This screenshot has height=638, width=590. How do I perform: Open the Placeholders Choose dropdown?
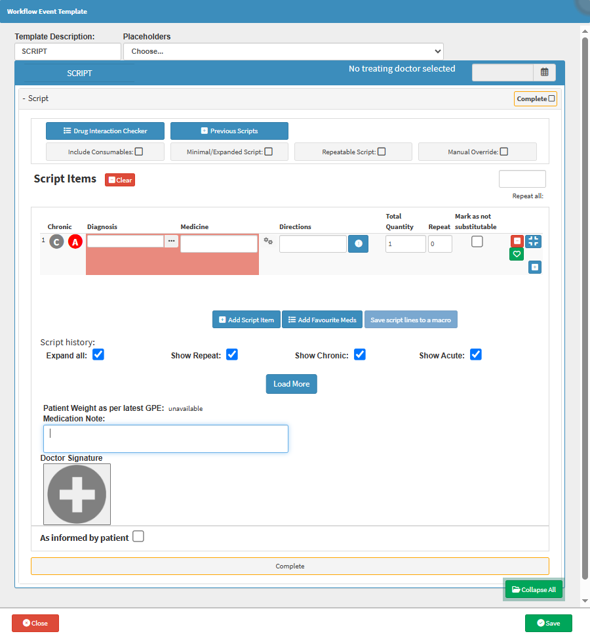coord(283,51)
